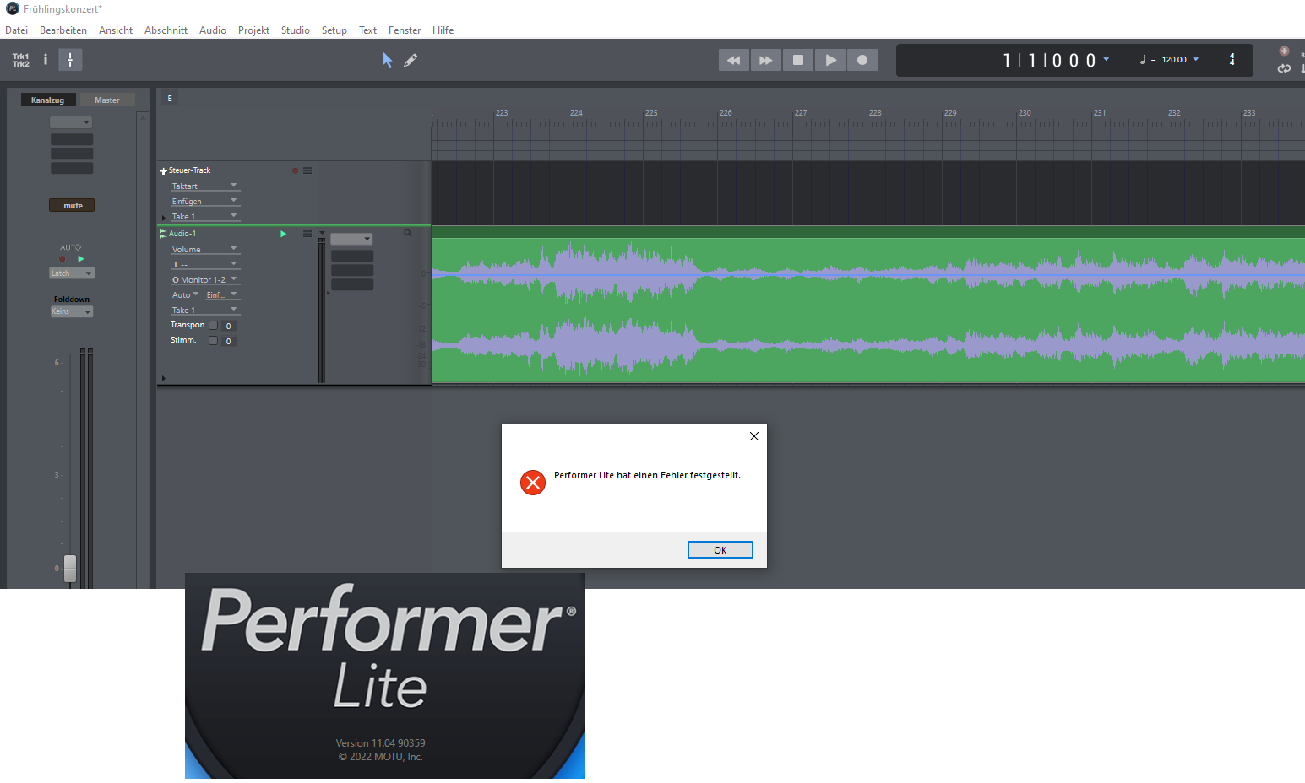Open the Bearbeiten menu
Screen dimensions: 1305x783
pyautogui.click(x=63, y=30)
